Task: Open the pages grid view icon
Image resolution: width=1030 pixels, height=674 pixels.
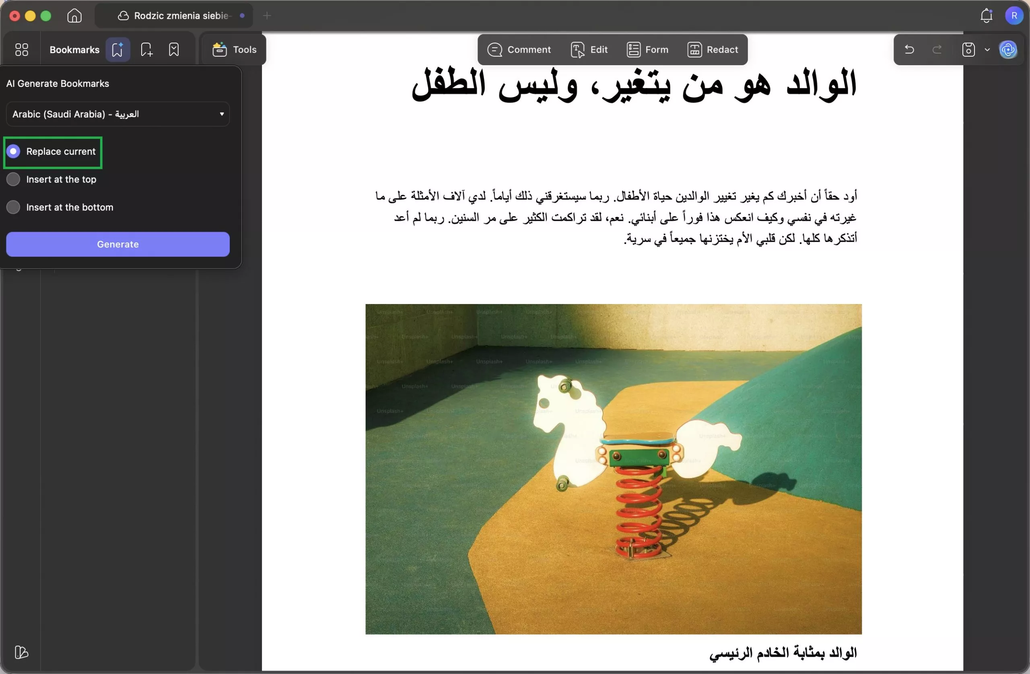Action: coord(21,49)
